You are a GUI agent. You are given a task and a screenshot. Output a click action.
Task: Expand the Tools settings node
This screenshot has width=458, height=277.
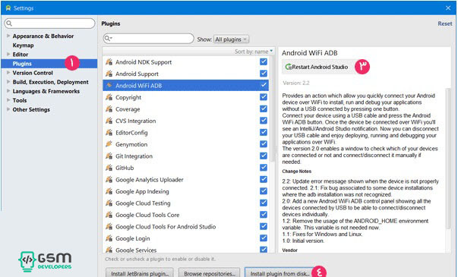coord(8,100)
